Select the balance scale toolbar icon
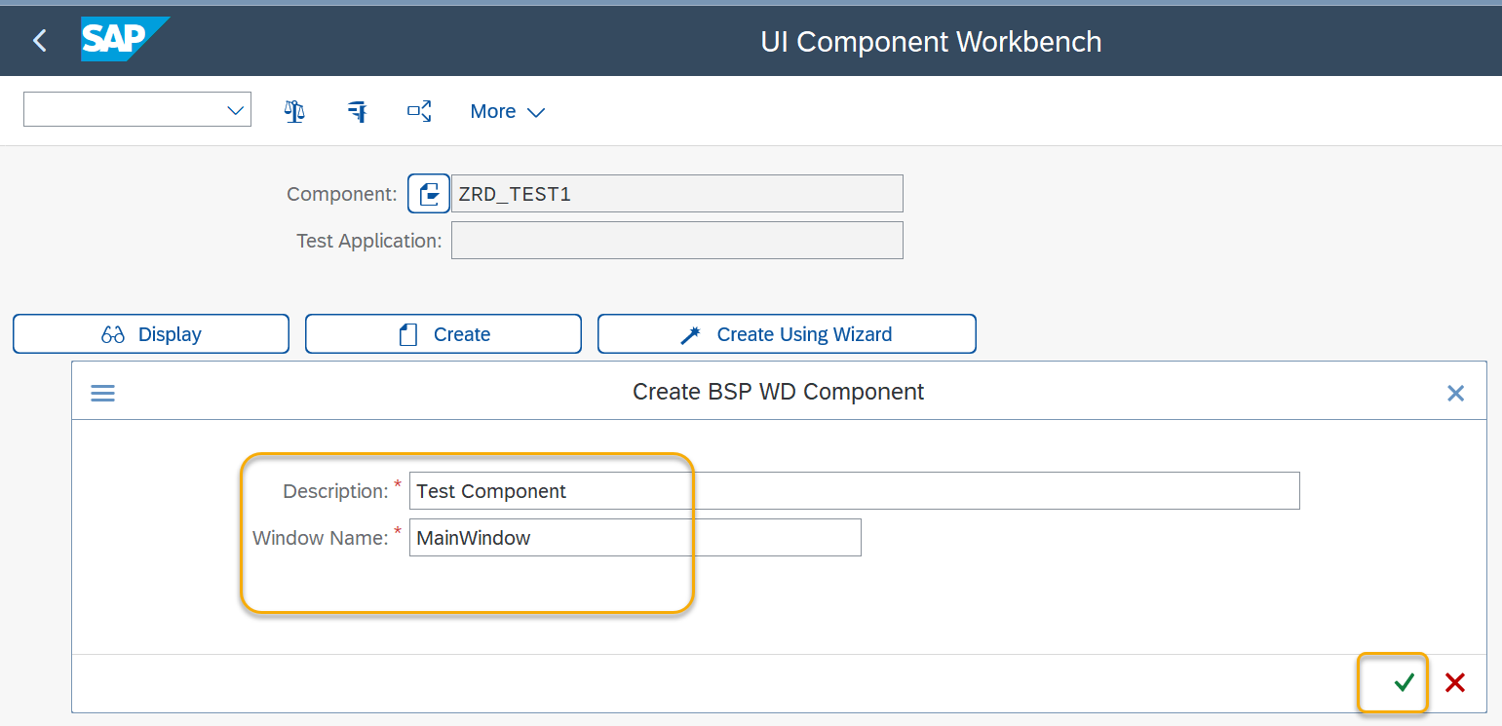1502x726 pixels. (x=293, y=110)
